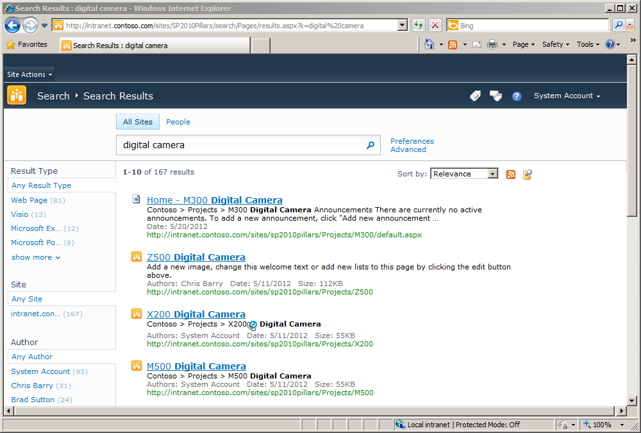The width and height of the screenshot is (641, 433).
Task: Click the RSS feeds icon in the command bar
Action: 453,45
